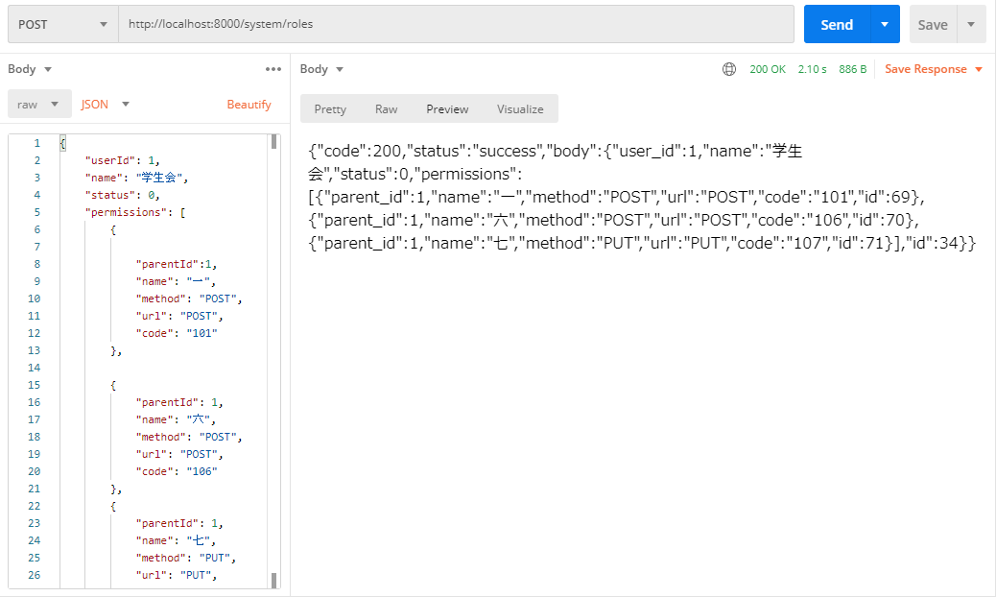Viewport: 996px width, 597px height.
Task: Open the Save button dropdown arrow
Action: coord(970,23)
